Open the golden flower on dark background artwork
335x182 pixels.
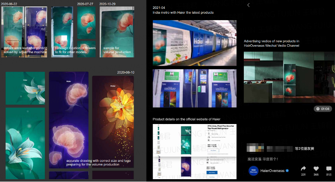coord(113,122)
